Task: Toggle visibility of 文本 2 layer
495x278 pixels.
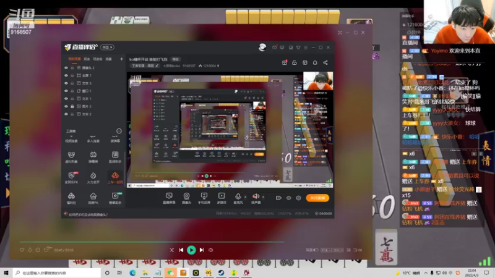Action: coord(66,114)
